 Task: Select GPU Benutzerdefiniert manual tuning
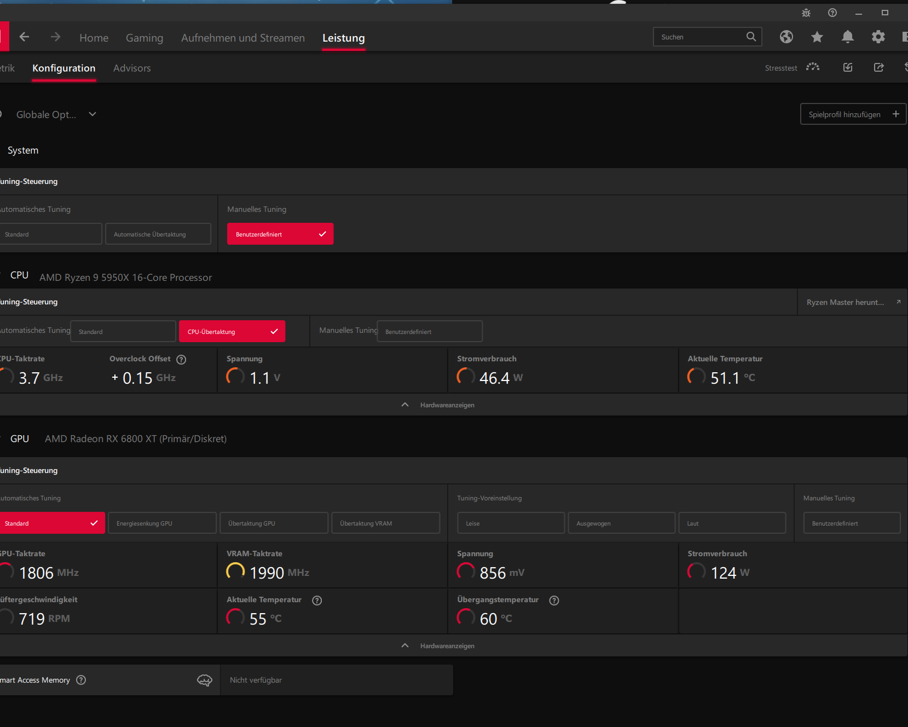tap(852, 523)
